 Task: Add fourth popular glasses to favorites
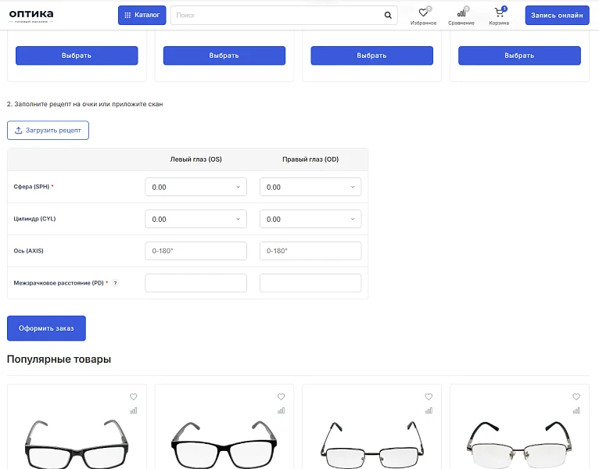pyautogui.click(x=576, y=397)
